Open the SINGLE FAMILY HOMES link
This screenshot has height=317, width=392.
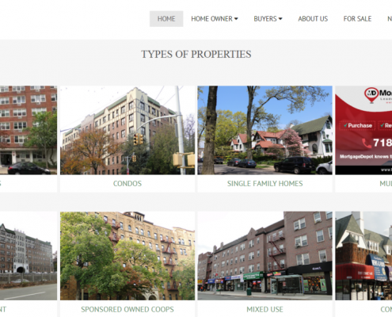coord(265,183)
